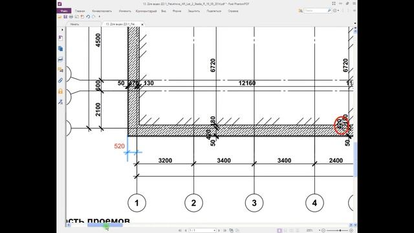Select continuous facing view mode
The width and height of the screenshot is (414, 233).
click(298, 230)
